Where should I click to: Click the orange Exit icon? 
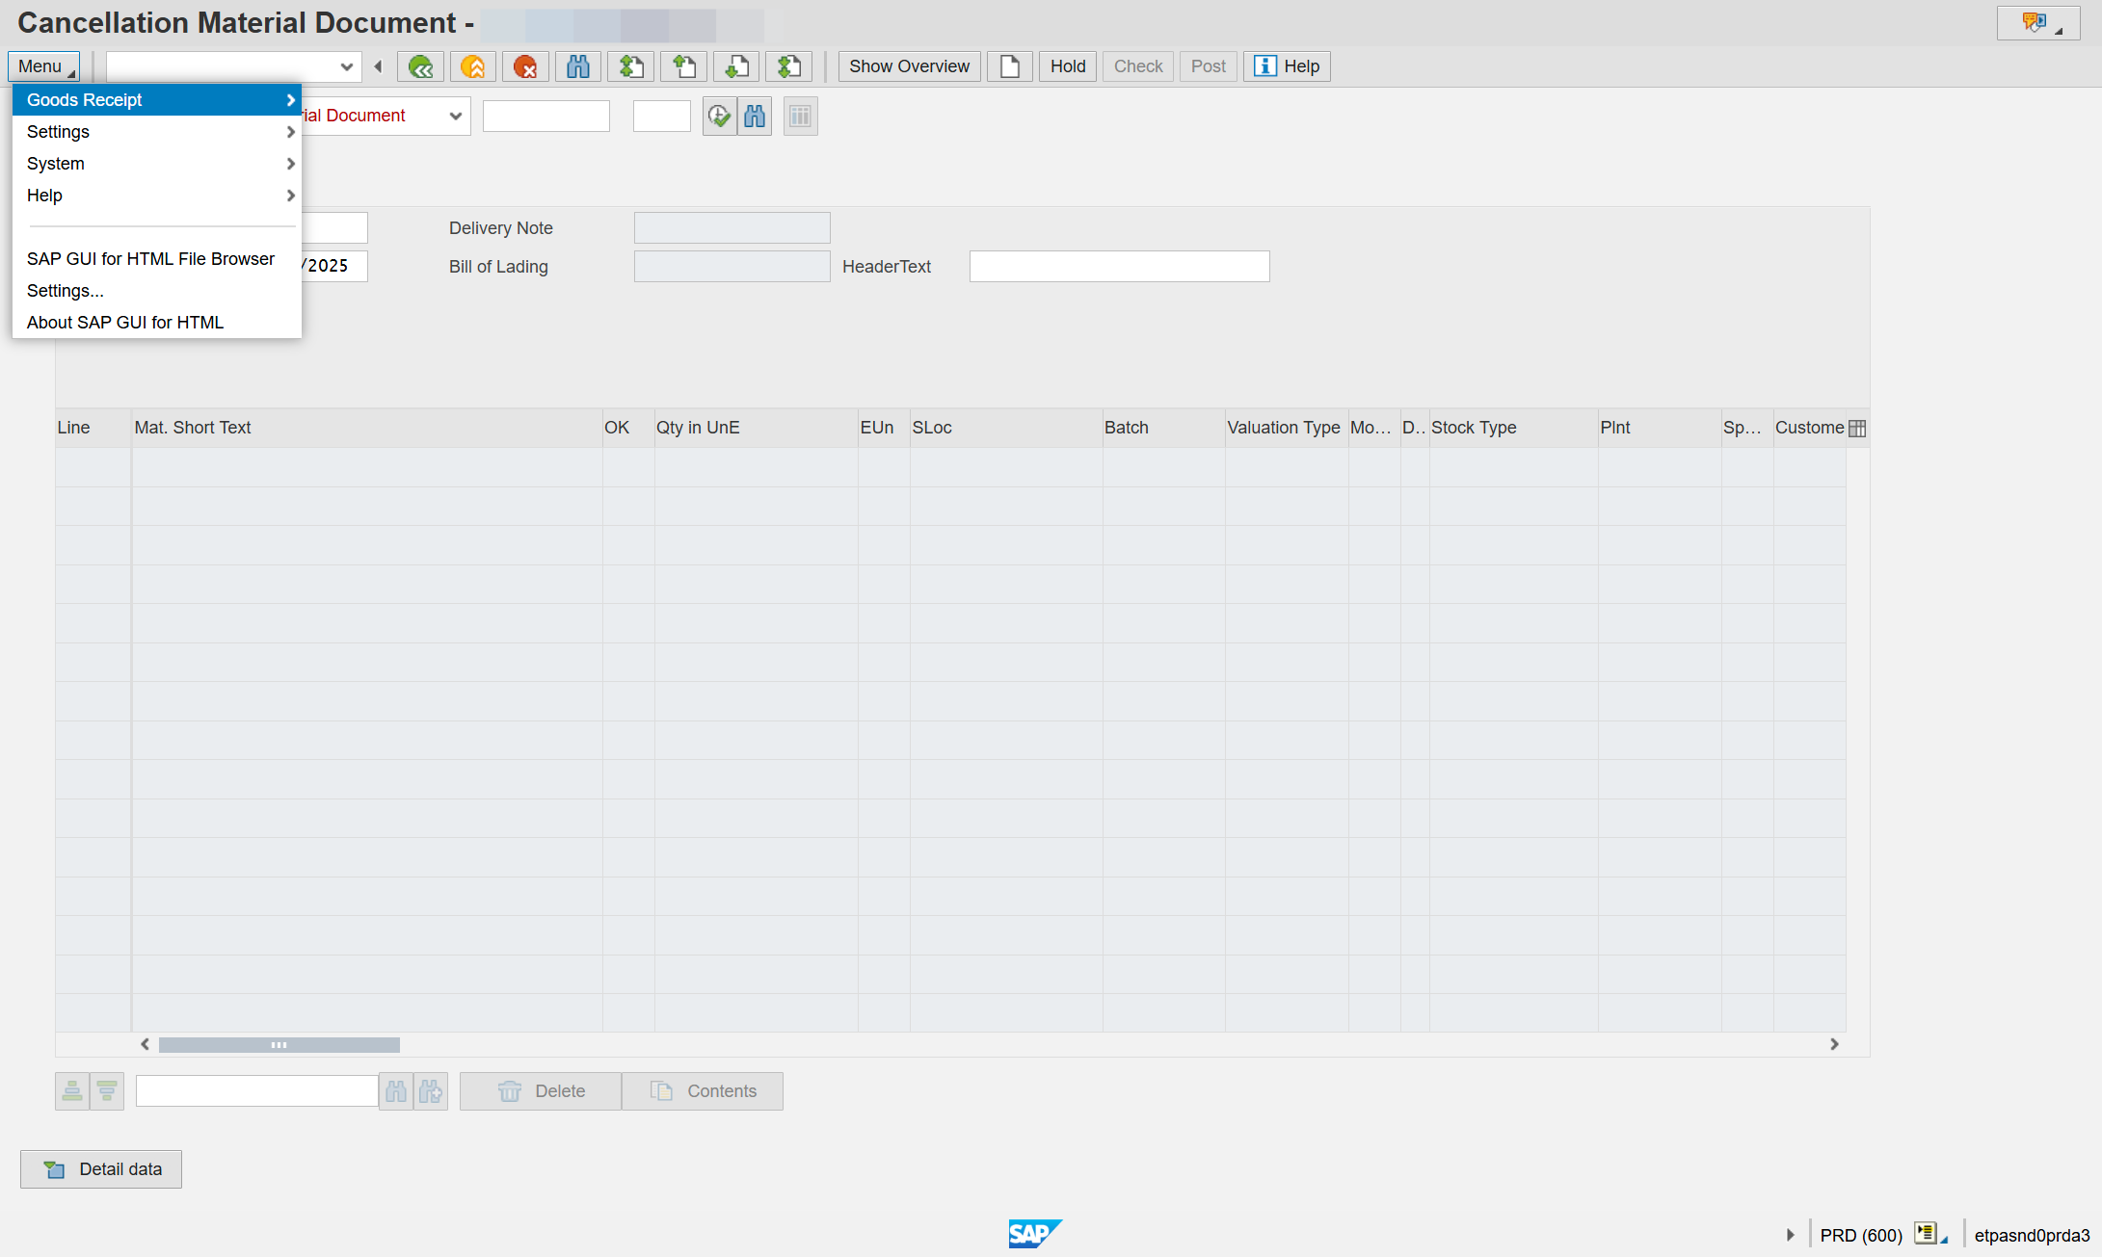click(472, 66)
